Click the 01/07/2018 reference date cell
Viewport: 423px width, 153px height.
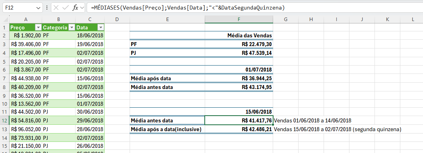(x=239, y=70)
